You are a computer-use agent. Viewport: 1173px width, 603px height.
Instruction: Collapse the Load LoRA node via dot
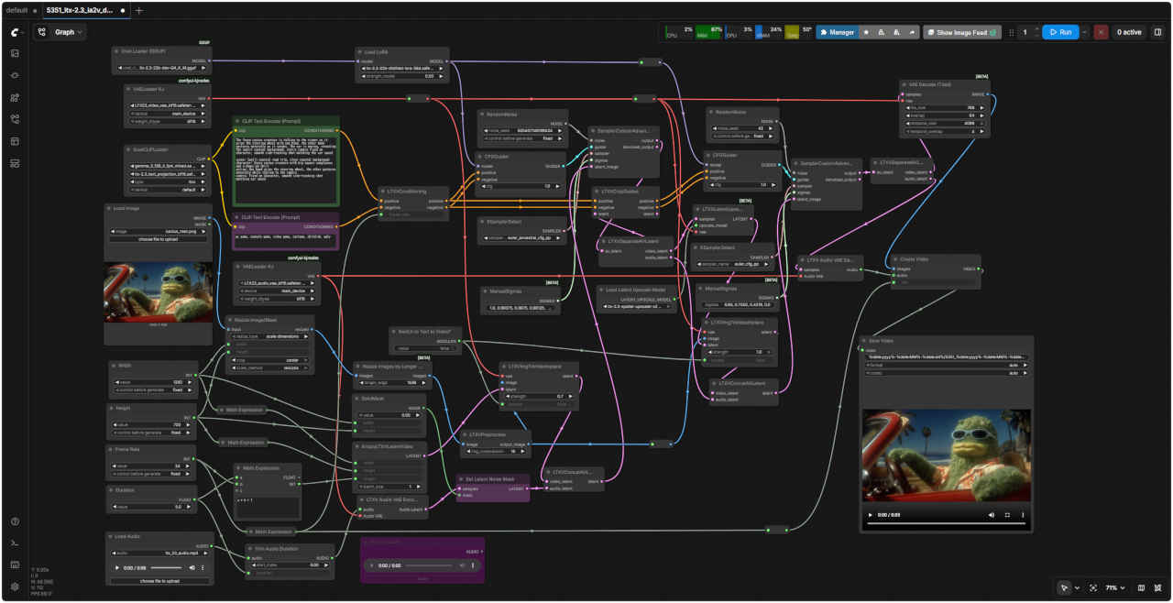[358, 52]
